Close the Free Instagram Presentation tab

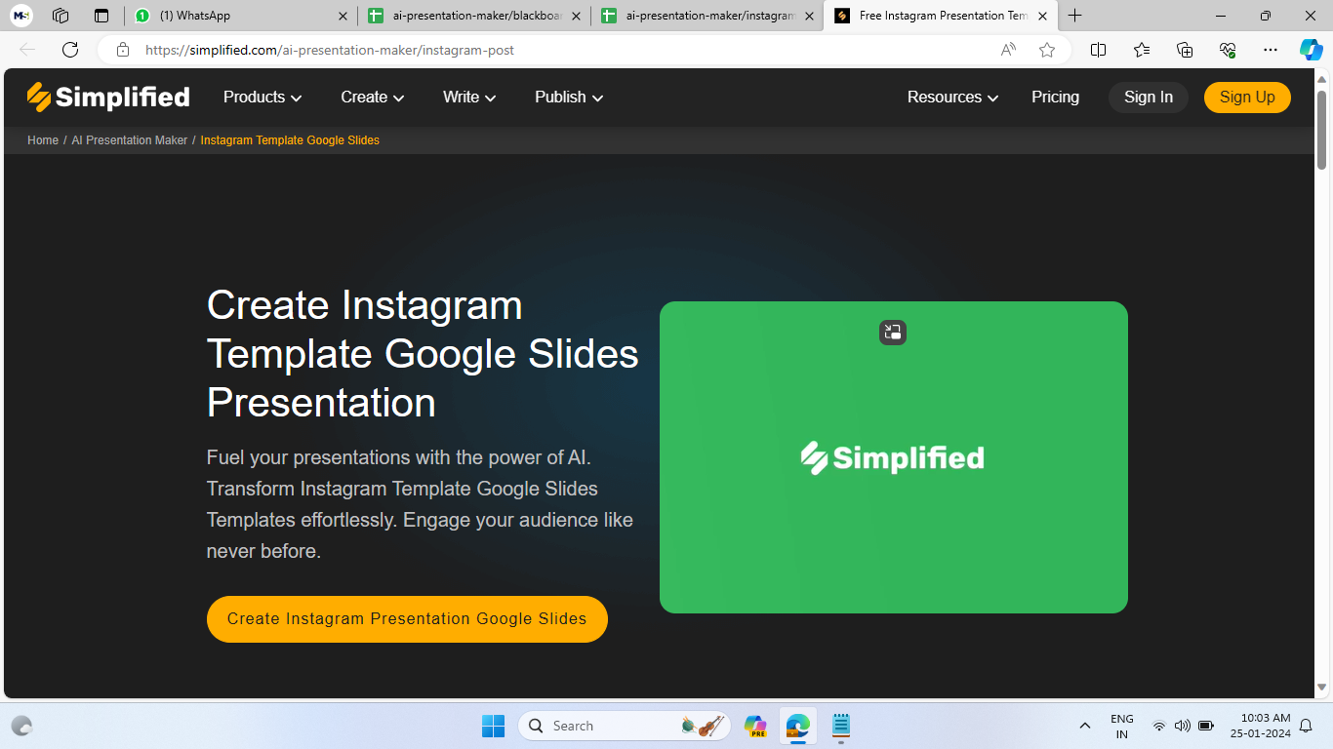[1042, 16]
